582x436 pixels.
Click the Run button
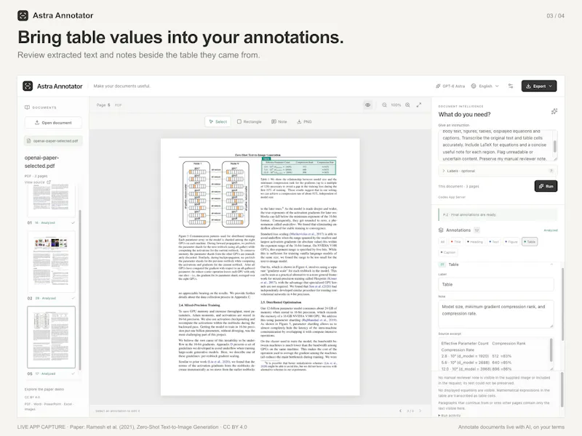click(x=546, y=186)
